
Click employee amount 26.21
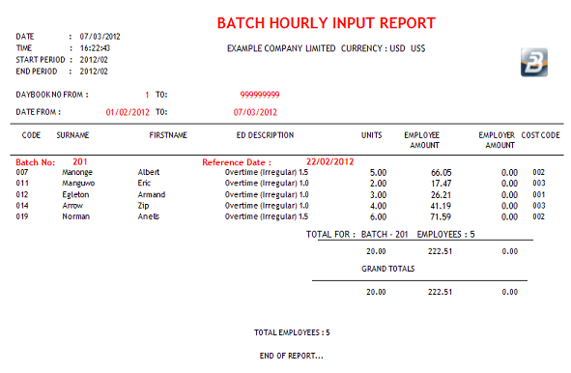pos(441,195)
